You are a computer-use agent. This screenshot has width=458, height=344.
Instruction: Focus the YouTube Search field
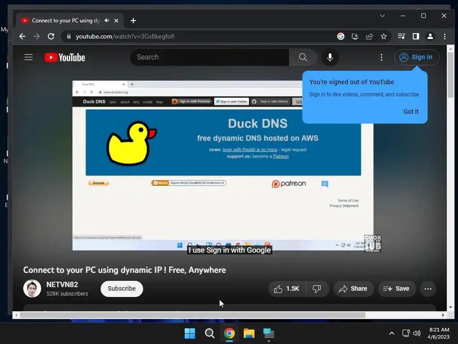coord(209,57)
